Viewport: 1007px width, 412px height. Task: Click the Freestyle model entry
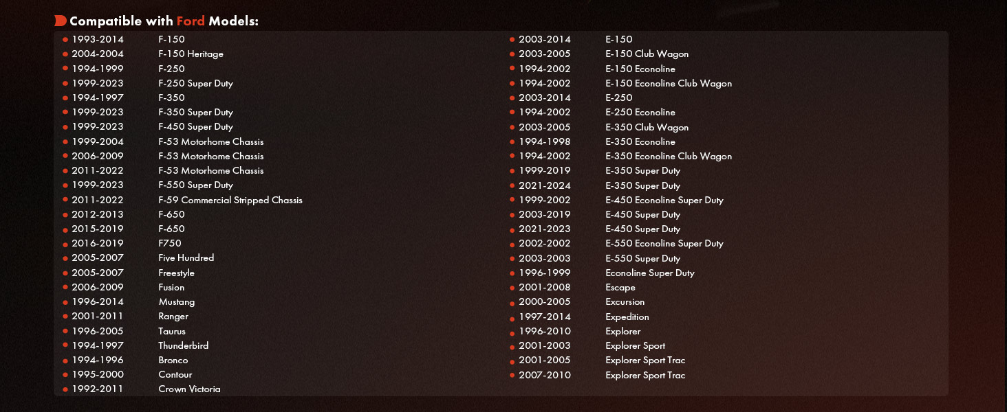(176, 273)
